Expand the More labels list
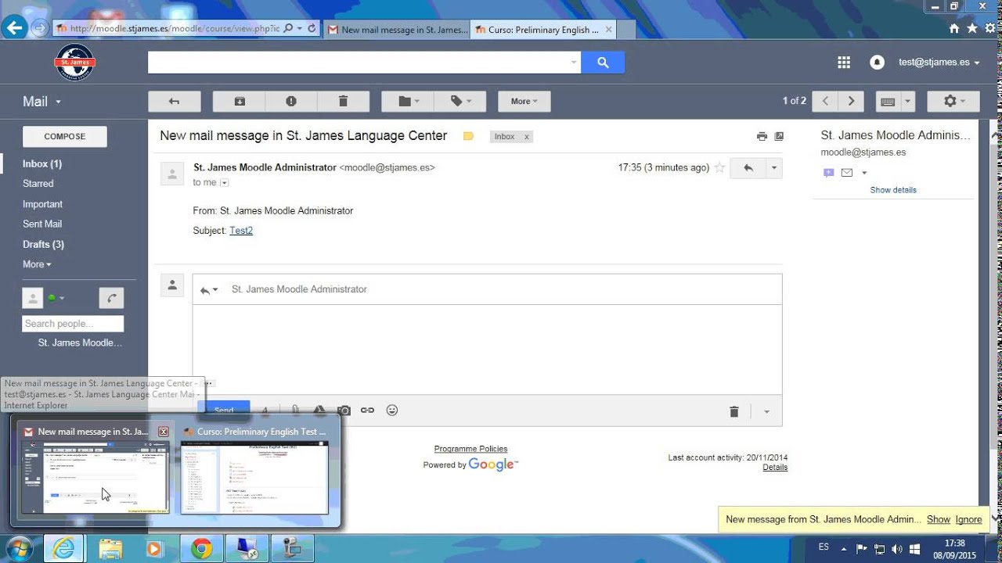The width and height of the screenshot is (1002, 563). coord(37,264)
